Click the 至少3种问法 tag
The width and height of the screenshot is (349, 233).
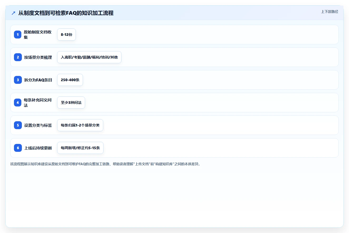click(71, 103)
